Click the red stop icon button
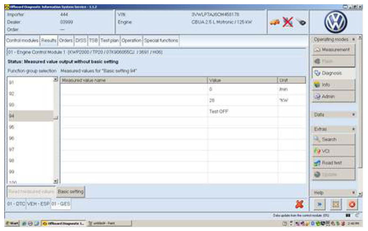The width and height of the screenshot is (368, 231). coord(352,205)
